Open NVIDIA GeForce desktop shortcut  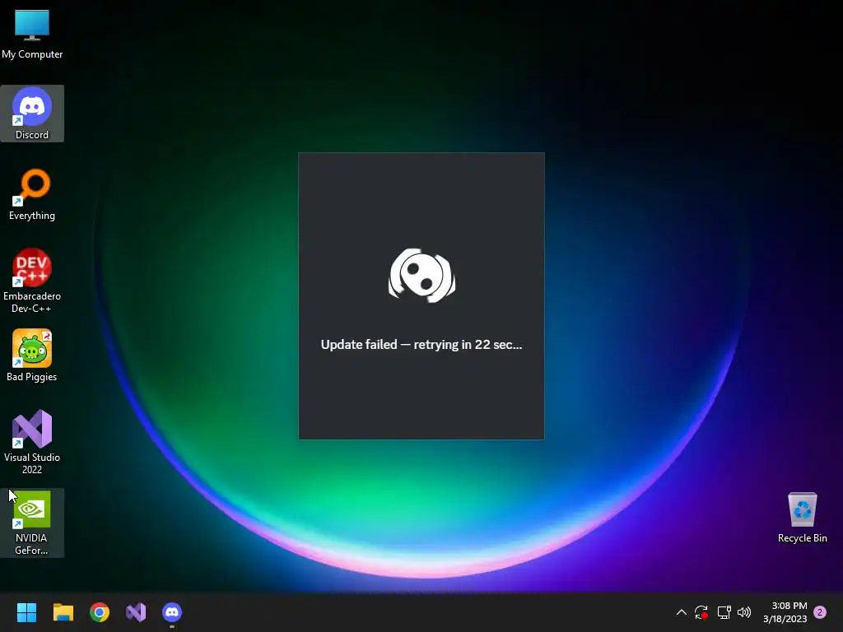click(32, 523)
